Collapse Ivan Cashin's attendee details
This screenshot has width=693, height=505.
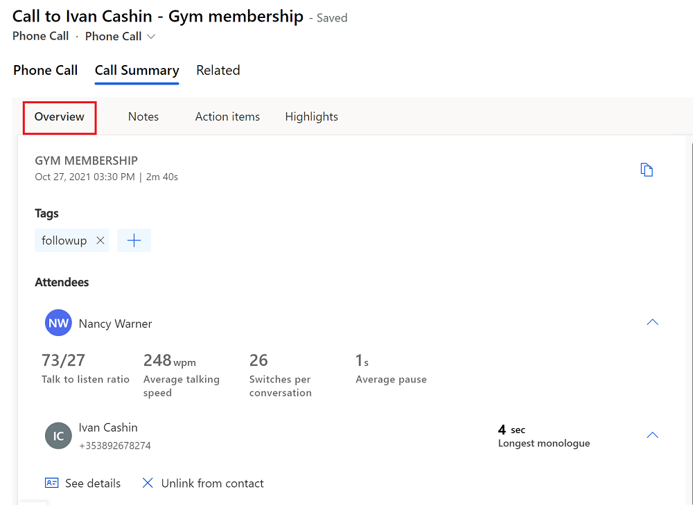(x=652, y=435)
